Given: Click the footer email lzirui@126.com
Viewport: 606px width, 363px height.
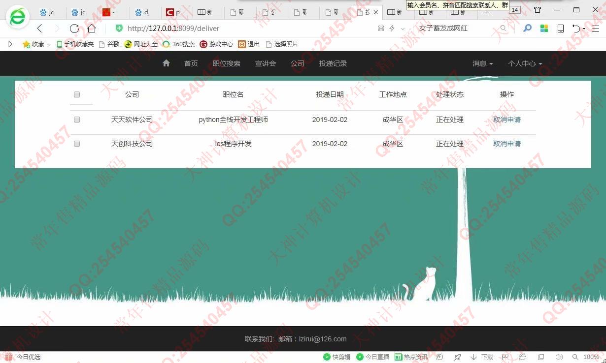Looking at the screenshot, I should point(323,339).
